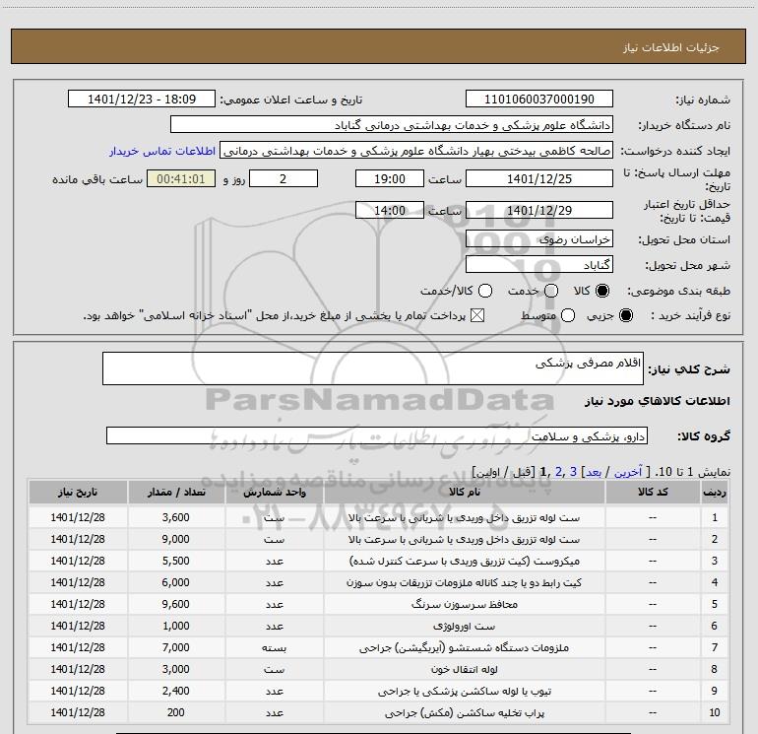Click the price validity time 14:00

390,210
